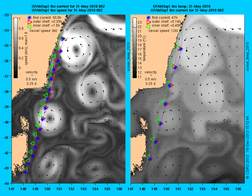
Task: Click longitude label '147' under the left map
Action: (x=11, y=189)
